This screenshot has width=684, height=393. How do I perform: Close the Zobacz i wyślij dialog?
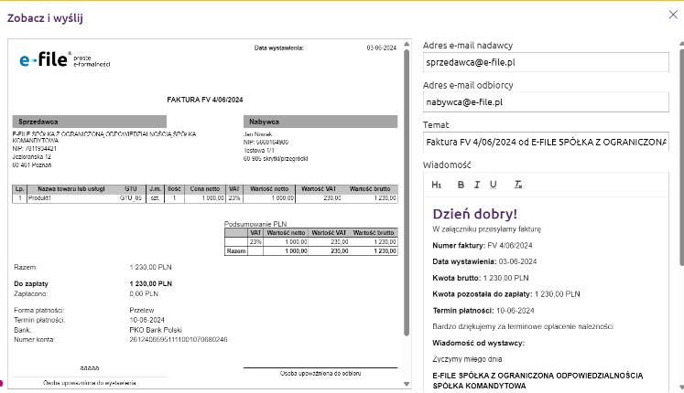click(673, 15)
